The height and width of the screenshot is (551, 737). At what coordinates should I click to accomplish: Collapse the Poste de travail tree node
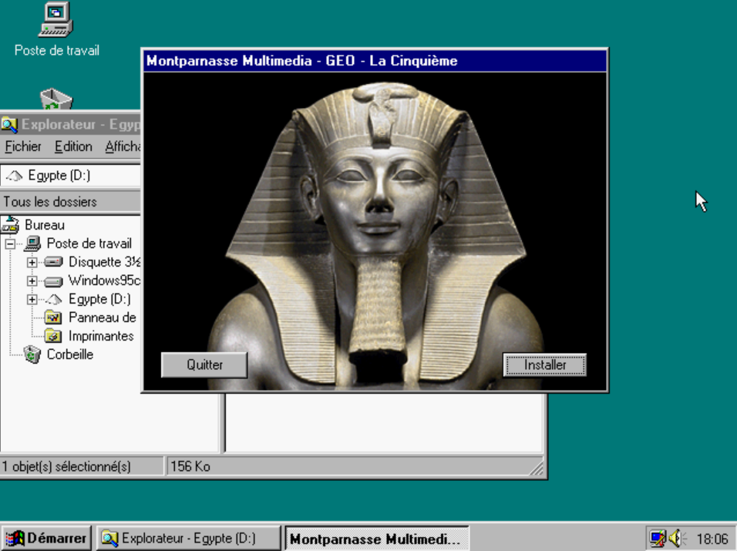coord(10,244)
